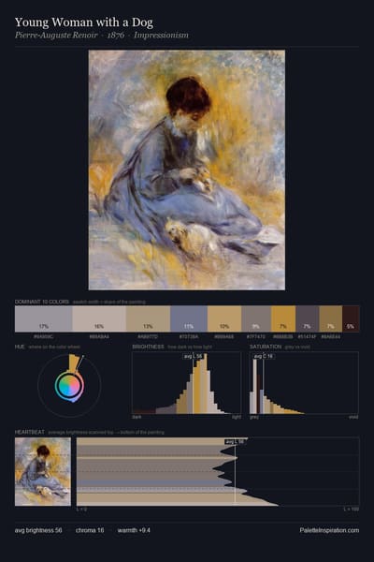Click the brightness histogram avg L marker

click(194, 356)
